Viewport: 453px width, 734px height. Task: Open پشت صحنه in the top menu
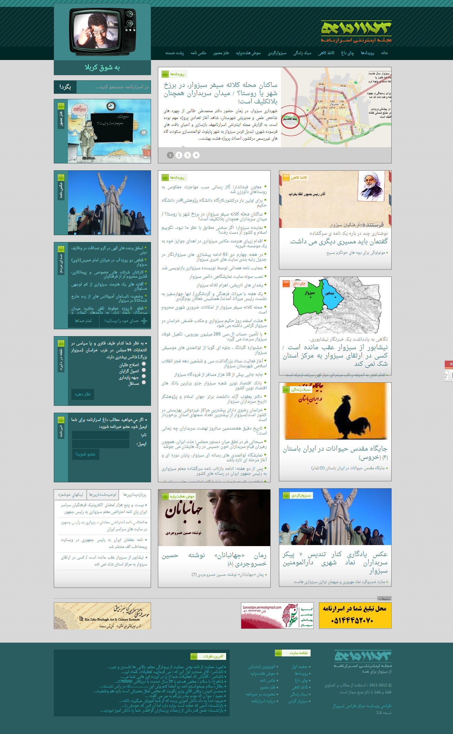point(174,53)
